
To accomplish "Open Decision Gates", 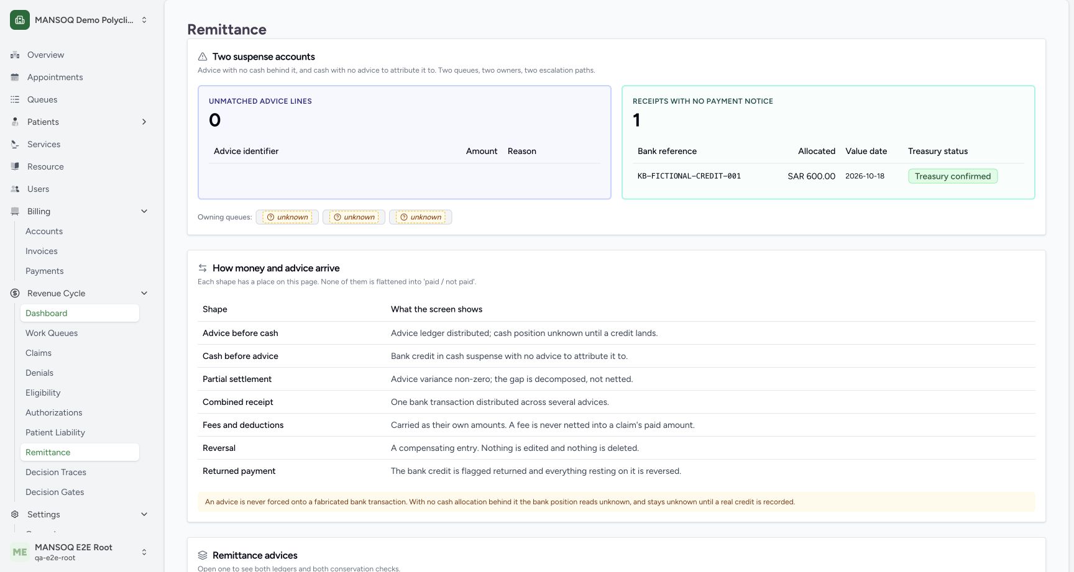I will tap(55, 492).
